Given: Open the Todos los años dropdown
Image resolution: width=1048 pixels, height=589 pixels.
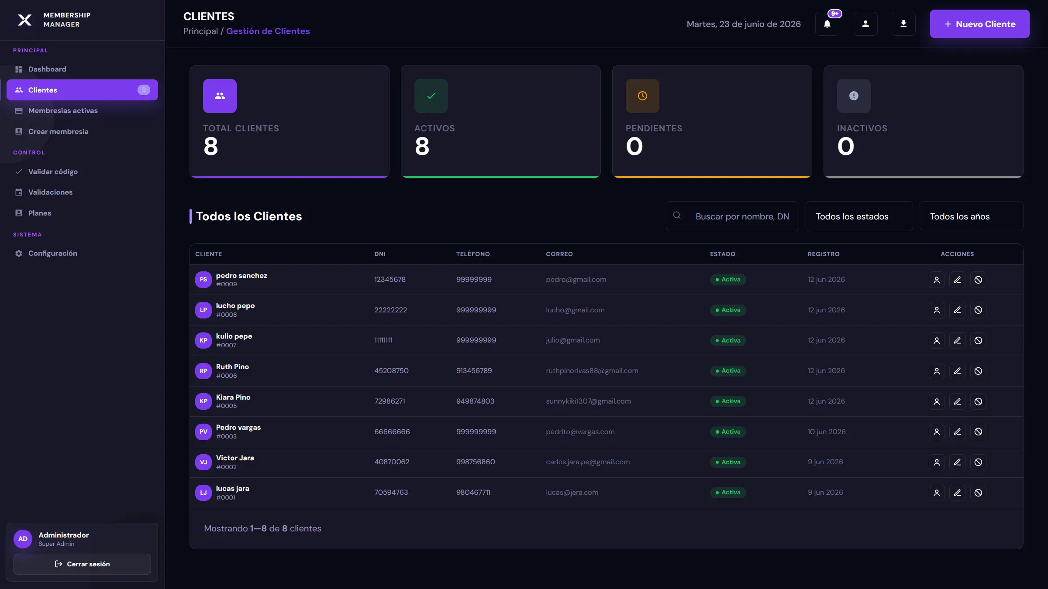Looking at the screenshot, I should tap(971, 216).
